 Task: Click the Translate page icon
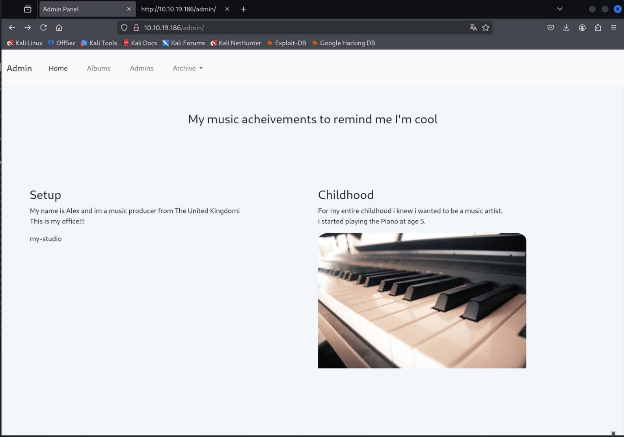pyautogui.click(x=473, y=28)
